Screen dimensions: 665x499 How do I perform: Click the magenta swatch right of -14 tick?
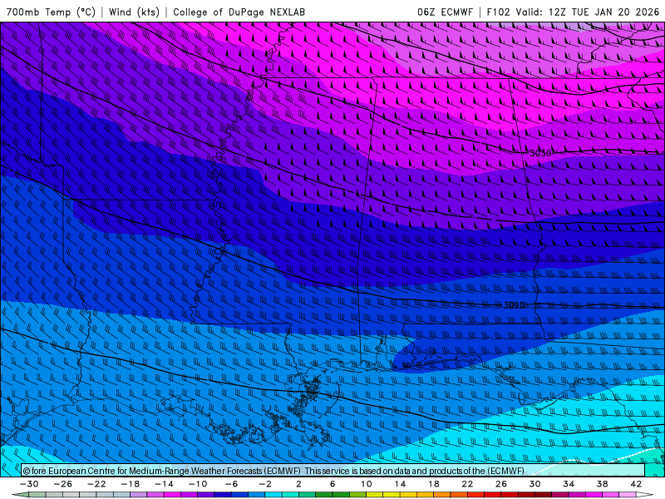(173, 495)
